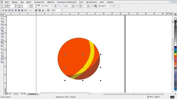
Task: Open the Вид menu
Action: tap(22, 2)
